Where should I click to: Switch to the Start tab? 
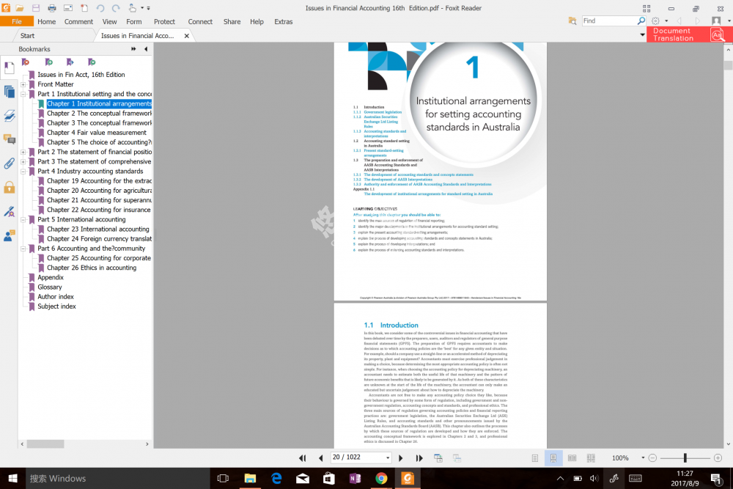pos(27,35)
